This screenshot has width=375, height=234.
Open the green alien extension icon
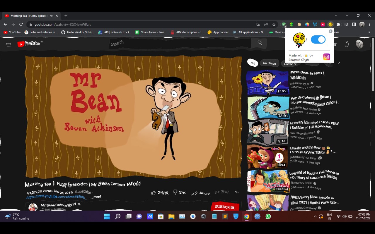click(x=292, y=25)
